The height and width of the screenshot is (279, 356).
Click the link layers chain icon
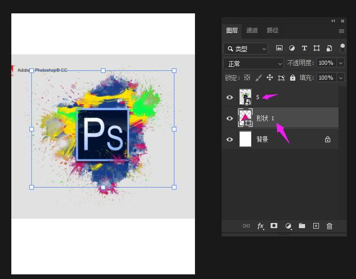(x=246, y=226)
